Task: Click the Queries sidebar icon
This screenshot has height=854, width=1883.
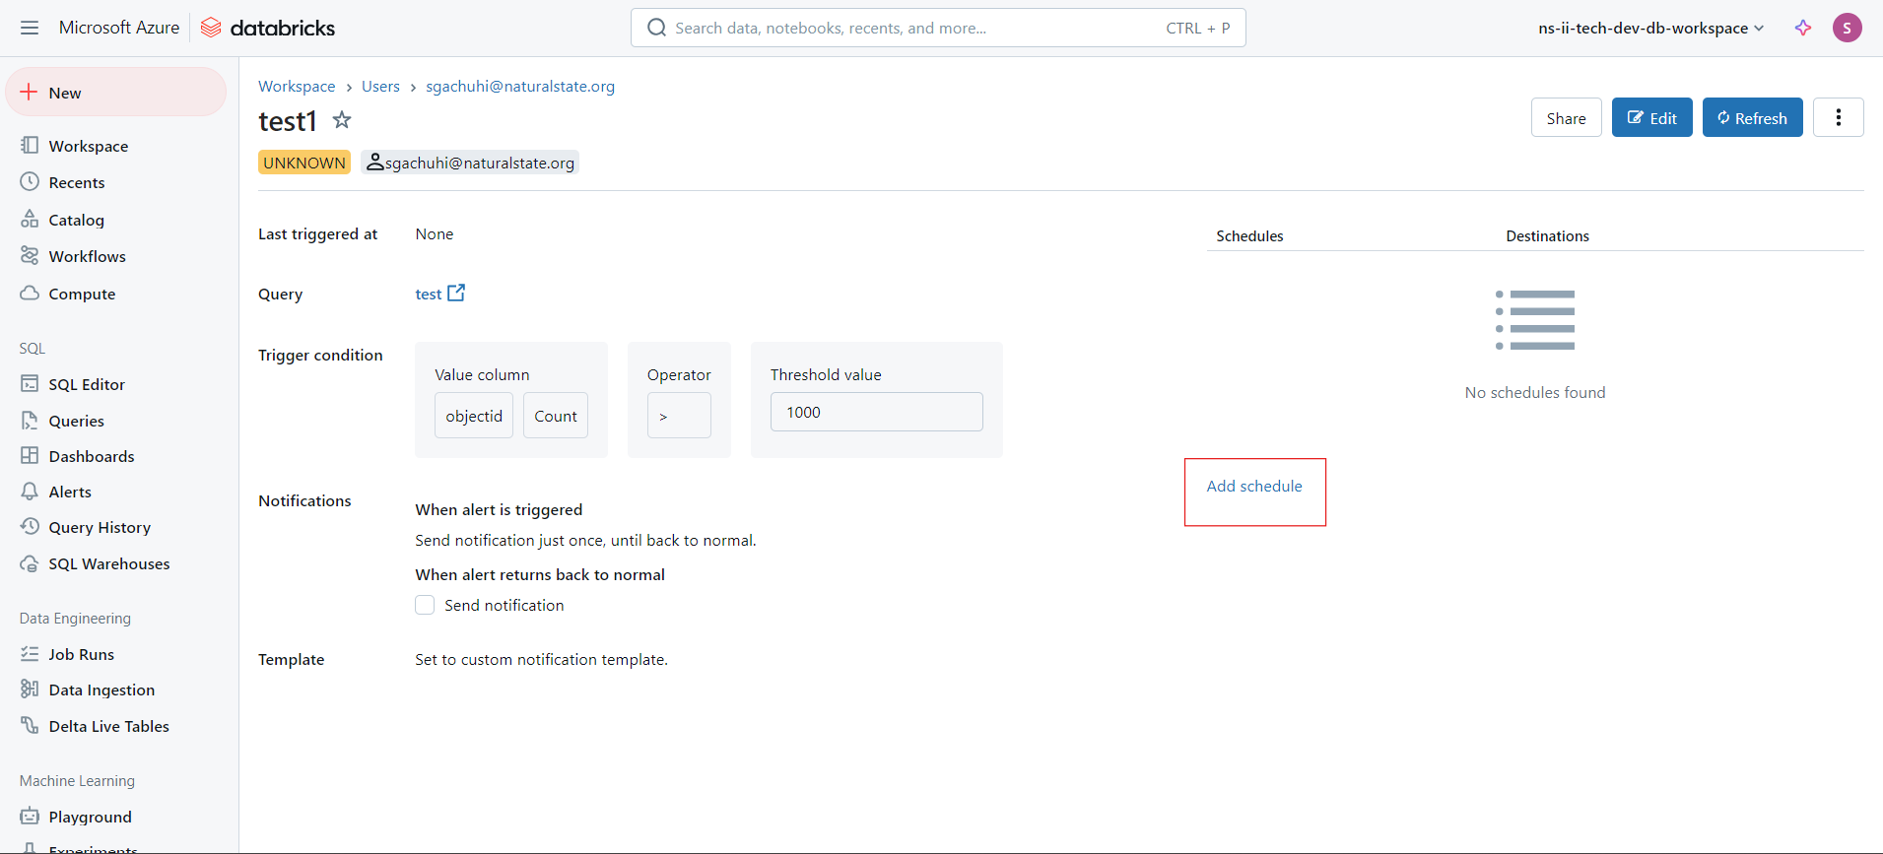Action: click(30, 421)
